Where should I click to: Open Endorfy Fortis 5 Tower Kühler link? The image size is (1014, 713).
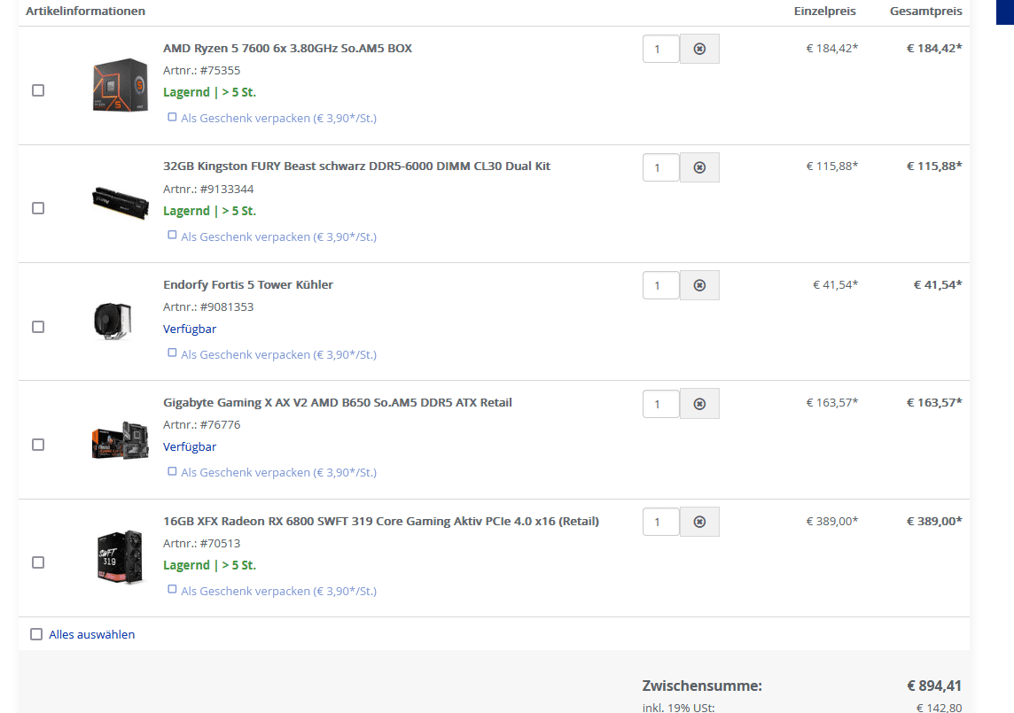click(247, 284)
